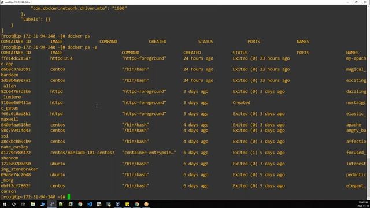Screen dimensions: 370x208
Task: Click name "ing_stonebraker" wrapped line
Action: pos(19,169)
